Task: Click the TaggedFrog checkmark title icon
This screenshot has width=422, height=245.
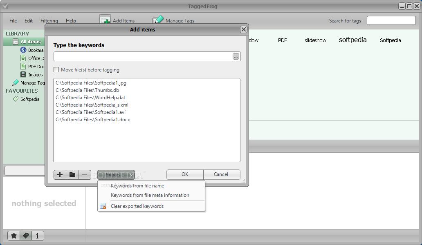Action: coord(5,6)
